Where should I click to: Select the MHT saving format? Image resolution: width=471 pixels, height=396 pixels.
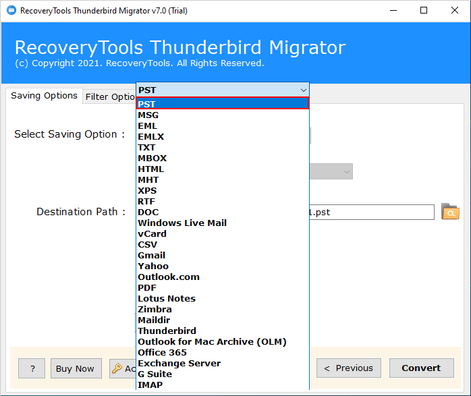tap(222, 180)
